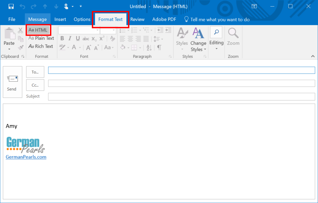Open Change Case Aa dropdown
The height and width of the screenshot is (203, 318).
[x=109, y=47]
